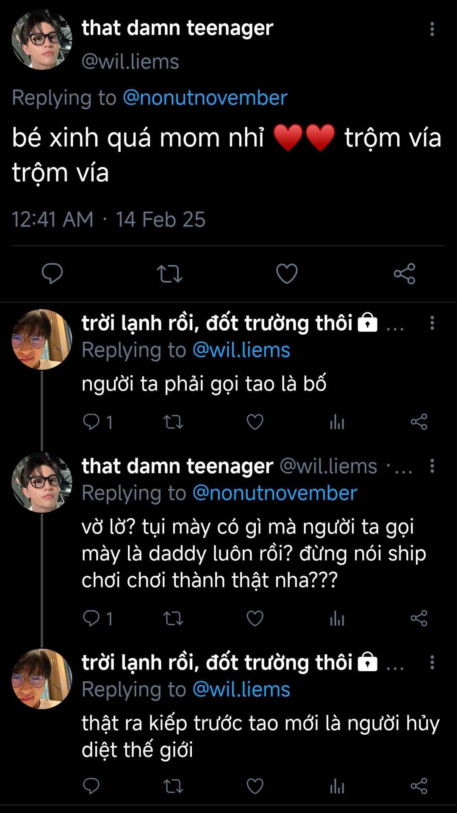Open reply on 'người ta phải gọi' tweet
Viewport: 457px width, 813px height.
click(91, 422)
